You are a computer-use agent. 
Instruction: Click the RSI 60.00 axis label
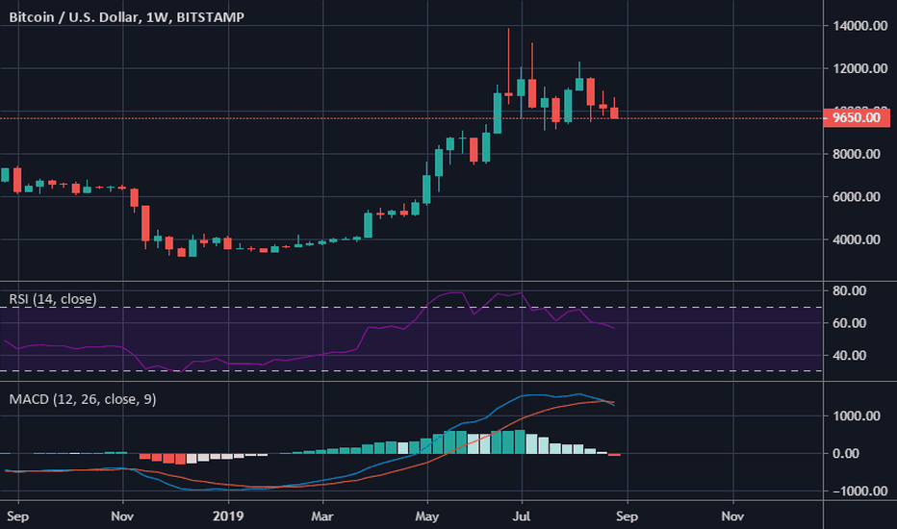click(x=850, y=323)
